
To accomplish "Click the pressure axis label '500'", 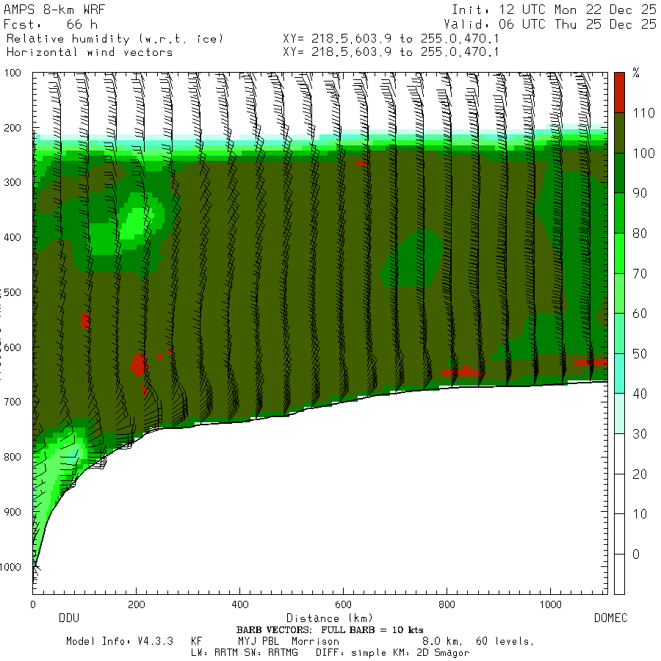I will (x=12, y=292).
